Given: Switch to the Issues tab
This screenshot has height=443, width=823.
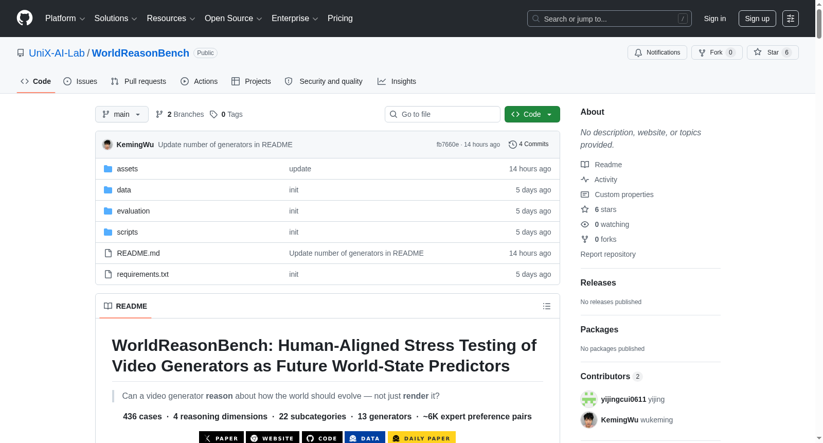Looking at the screenshot, I should (x=80, y=81).
